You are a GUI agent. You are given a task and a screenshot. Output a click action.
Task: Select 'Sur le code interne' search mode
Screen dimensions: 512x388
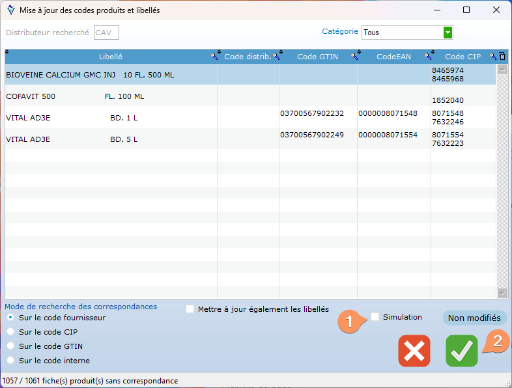click(x=10, y=360)
